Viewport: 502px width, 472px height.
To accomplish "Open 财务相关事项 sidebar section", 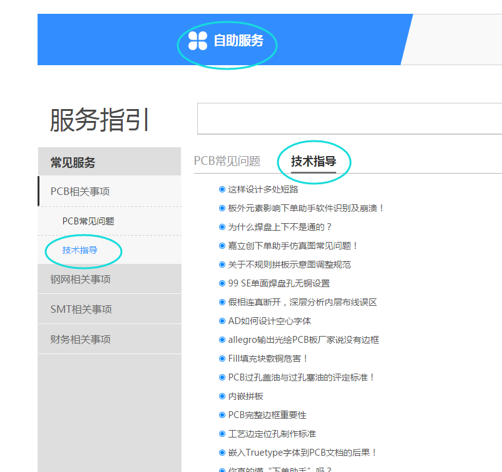I will tap(80, 339).
